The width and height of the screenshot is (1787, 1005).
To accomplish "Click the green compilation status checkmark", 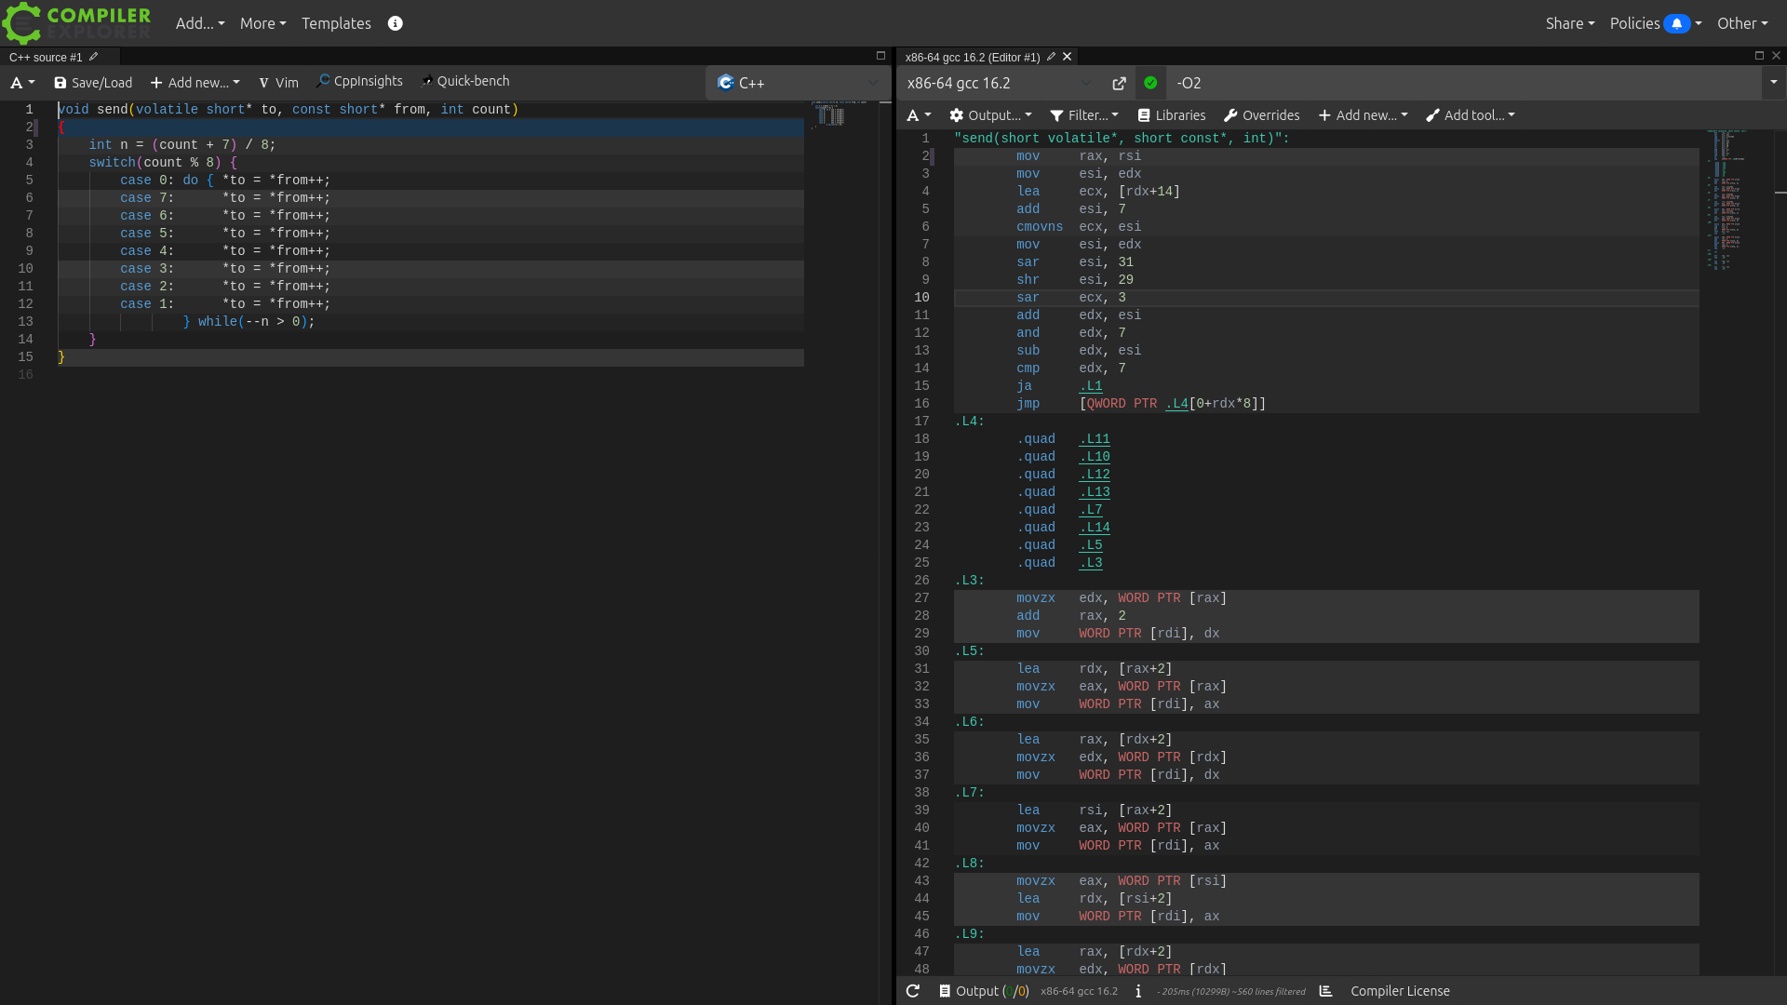I will [x=1150, y=83].
